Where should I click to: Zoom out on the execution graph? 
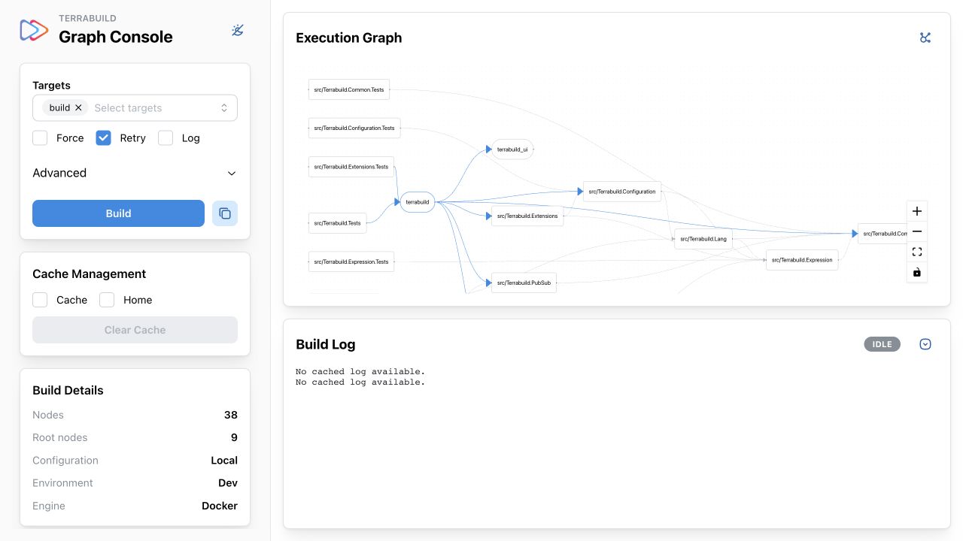(x=916, y=231)
